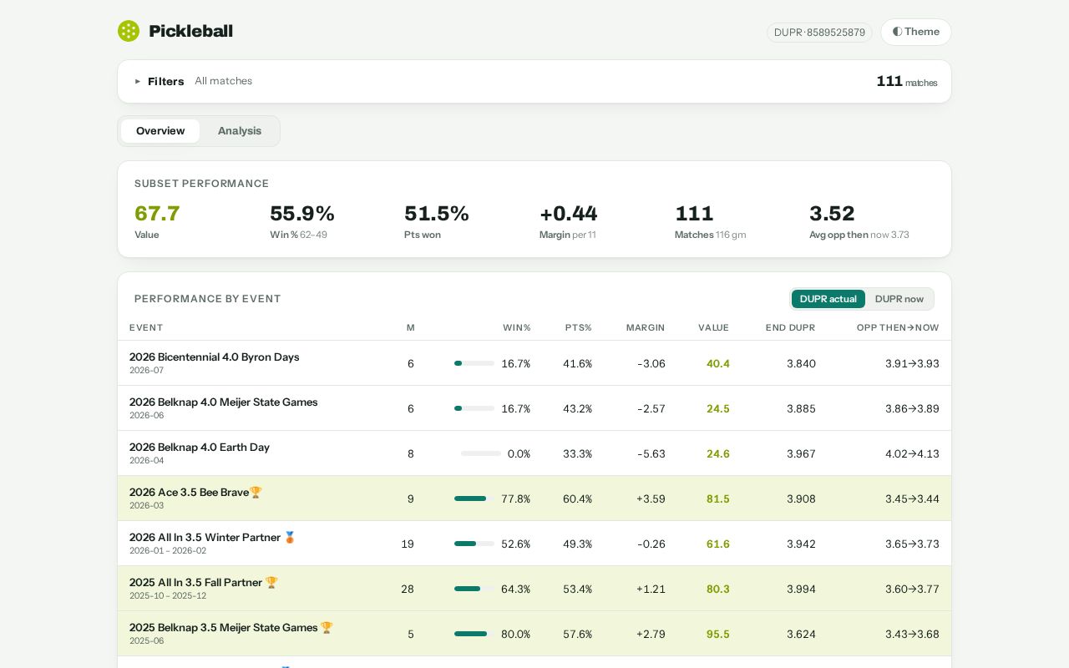The height and width of the screenshot is (668, 1069).
Task: Switch to the Analysis tab
Action: click(x=240, y=131)
